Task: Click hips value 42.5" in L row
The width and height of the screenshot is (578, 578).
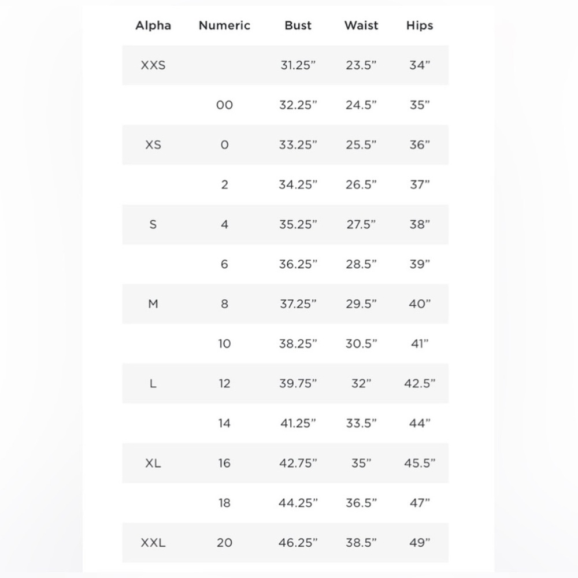Action: (420, 384)
